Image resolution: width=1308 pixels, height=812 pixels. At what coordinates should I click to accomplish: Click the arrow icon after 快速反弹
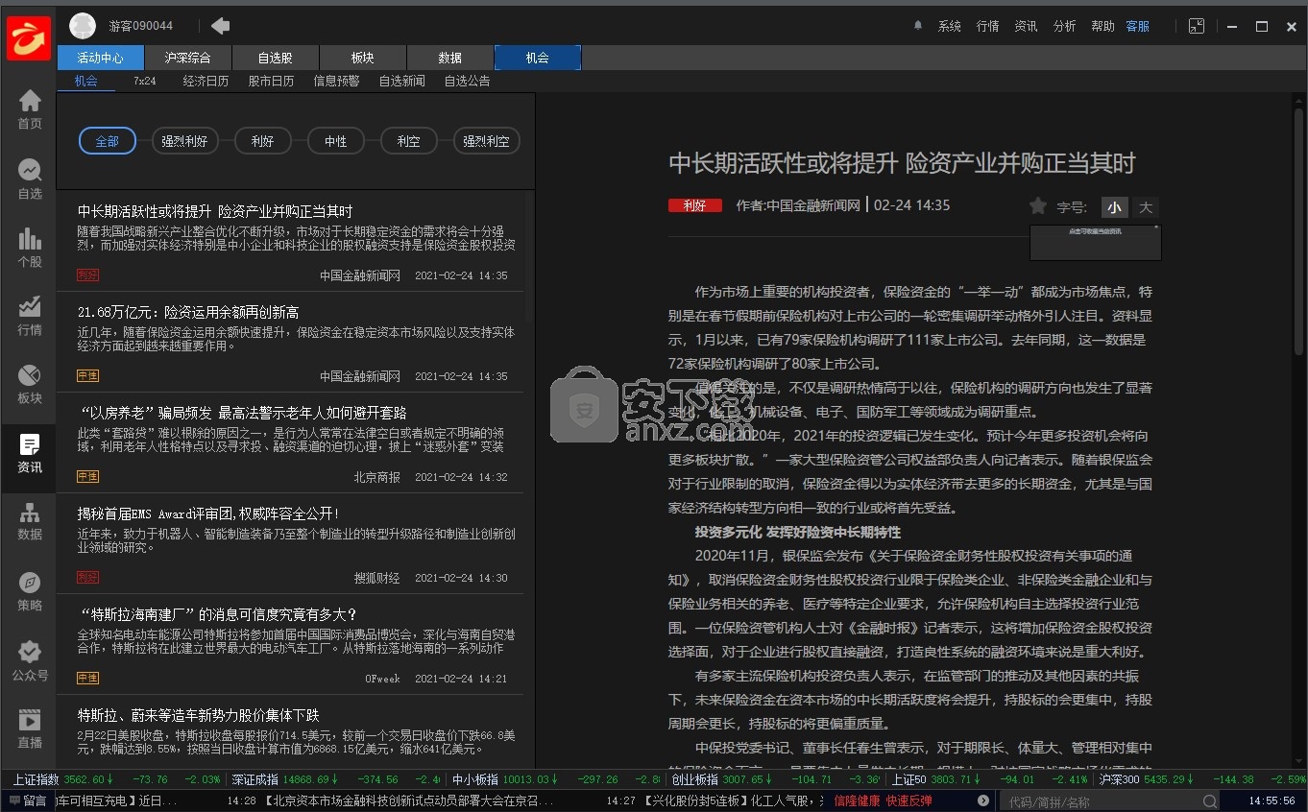[x=982, y=800]
